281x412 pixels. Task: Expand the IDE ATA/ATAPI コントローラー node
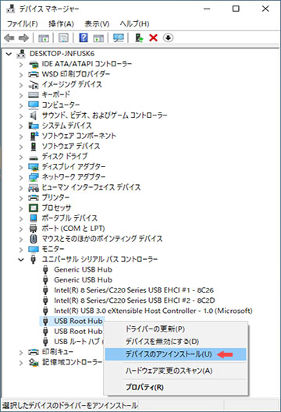coord(21,64)
